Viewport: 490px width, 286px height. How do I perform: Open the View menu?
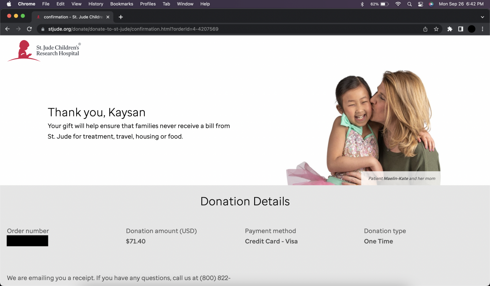click(77, 4)
